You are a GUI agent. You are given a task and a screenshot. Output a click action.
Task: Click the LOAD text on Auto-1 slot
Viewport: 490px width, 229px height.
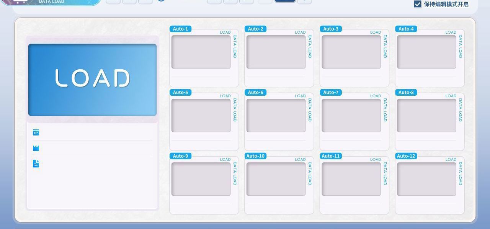(225, 33)
